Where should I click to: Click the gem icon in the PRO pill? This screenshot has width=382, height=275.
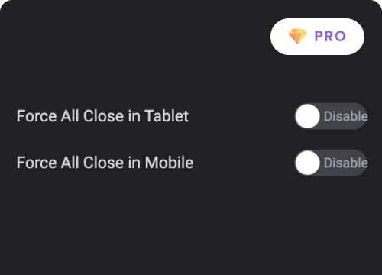297,37
